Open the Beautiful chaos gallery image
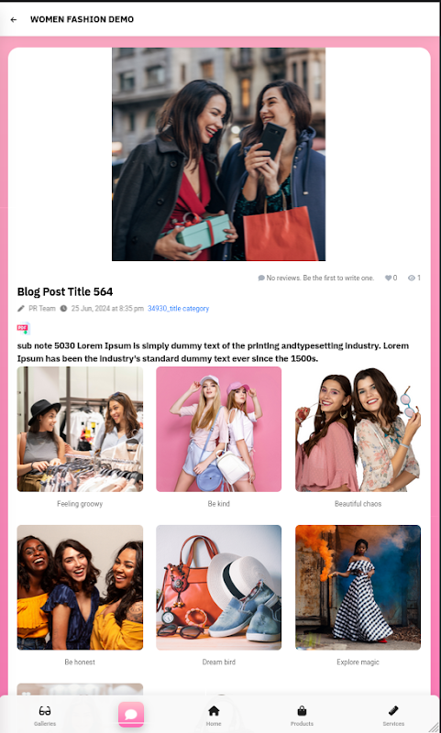 (x=358, y=429)
